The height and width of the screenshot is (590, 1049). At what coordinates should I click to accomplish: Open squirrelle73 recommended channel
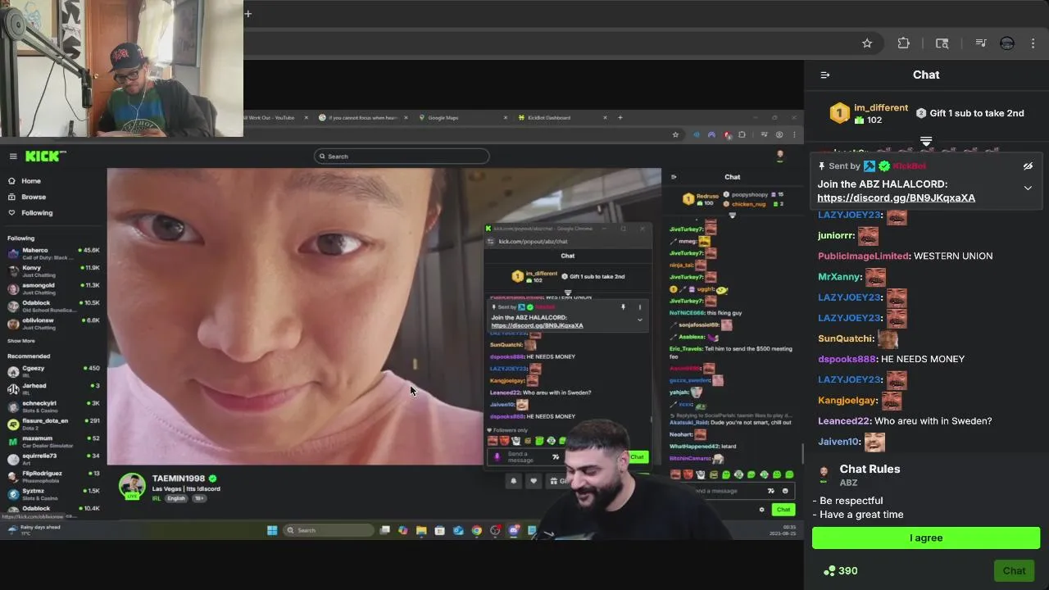[x=53, y=459]
